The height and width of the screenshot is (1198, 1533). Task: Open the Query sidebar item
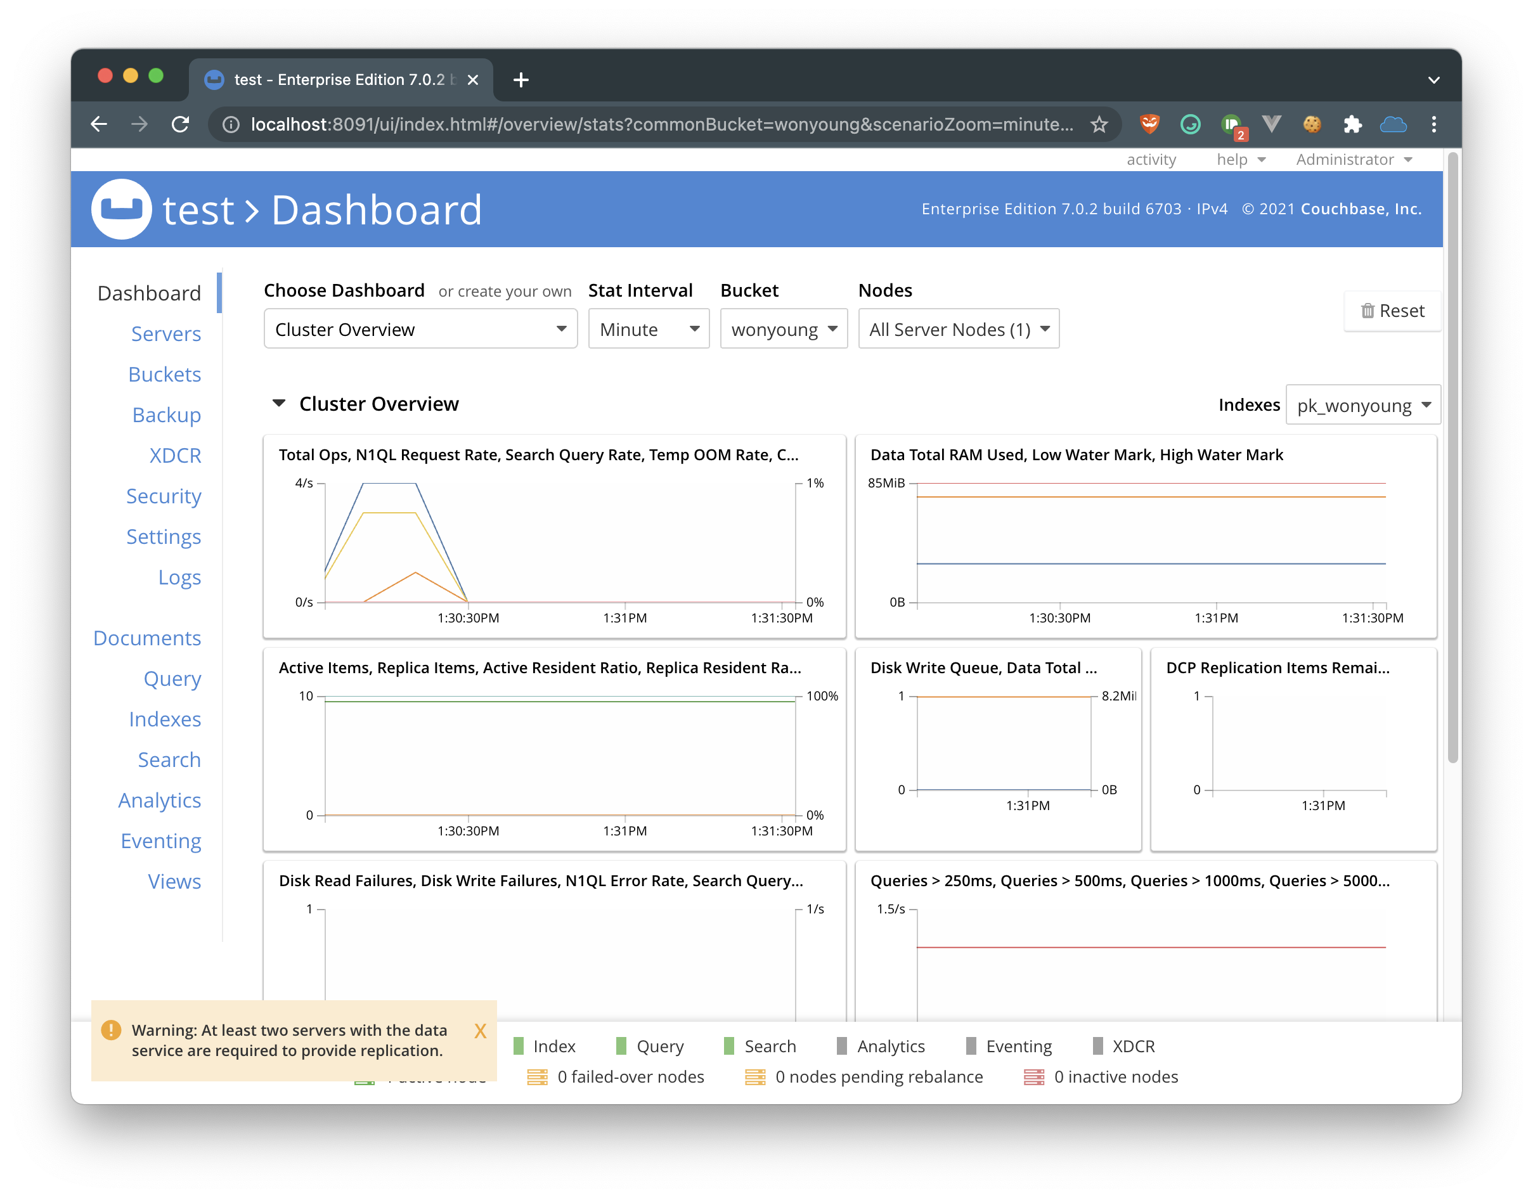pos(172,679)
